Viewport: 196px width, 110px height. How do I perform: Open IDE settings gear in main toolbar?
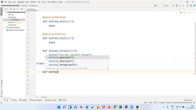(x=191, y=5)
